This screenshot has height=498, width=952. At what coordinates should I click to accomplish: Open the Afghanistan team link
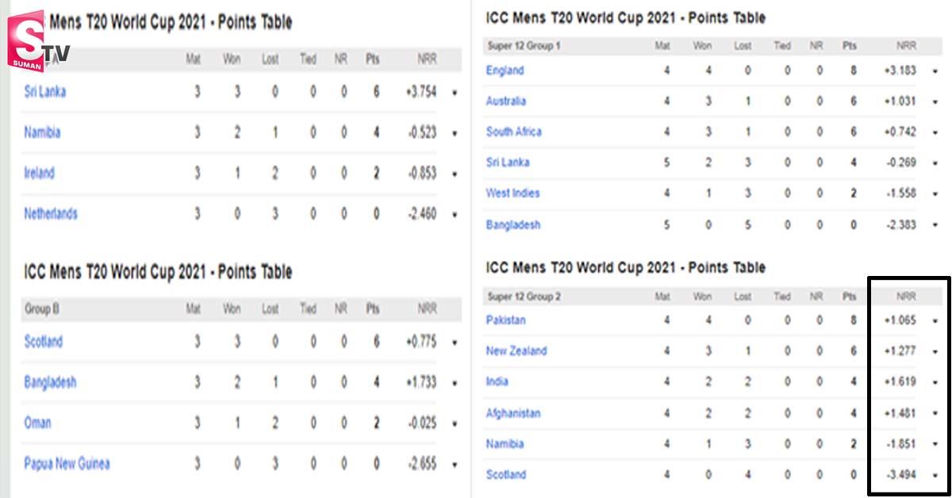(x=513, y=412)
